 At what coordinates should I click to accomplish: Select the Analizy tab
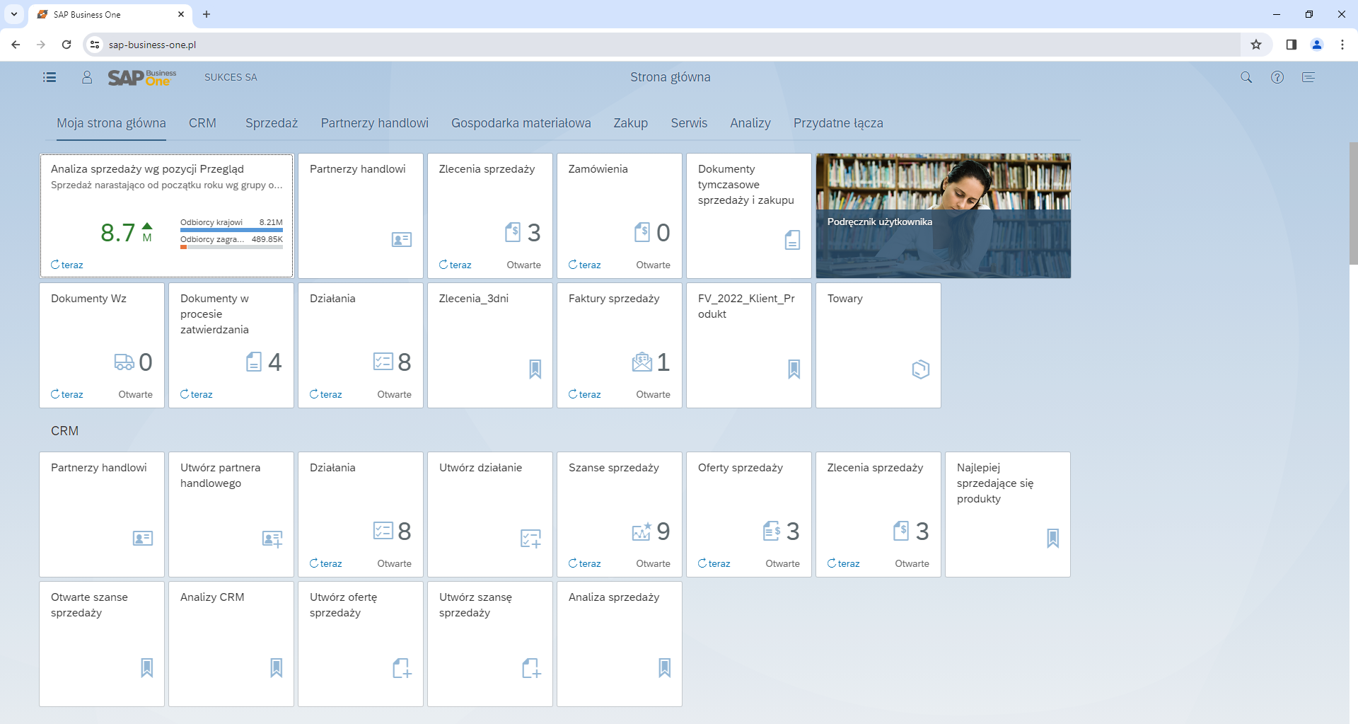(x=750, y=123)
